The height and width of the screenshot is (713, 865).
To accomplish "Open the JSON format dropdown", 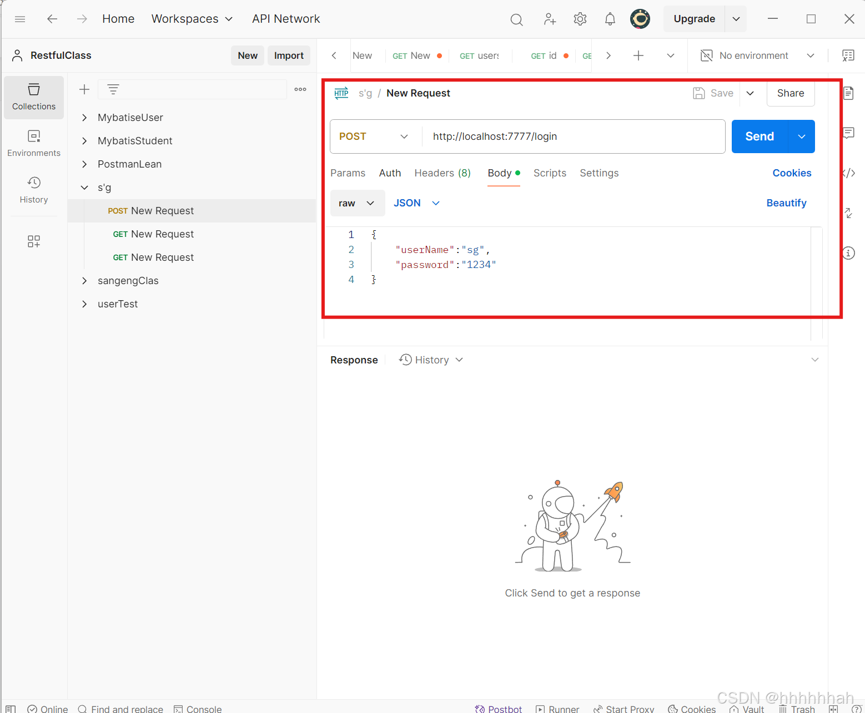I will click(416, 203).
